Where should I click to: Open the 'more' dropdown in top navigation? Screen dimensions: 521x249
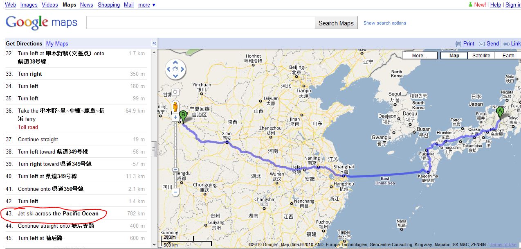click(147, 5)
